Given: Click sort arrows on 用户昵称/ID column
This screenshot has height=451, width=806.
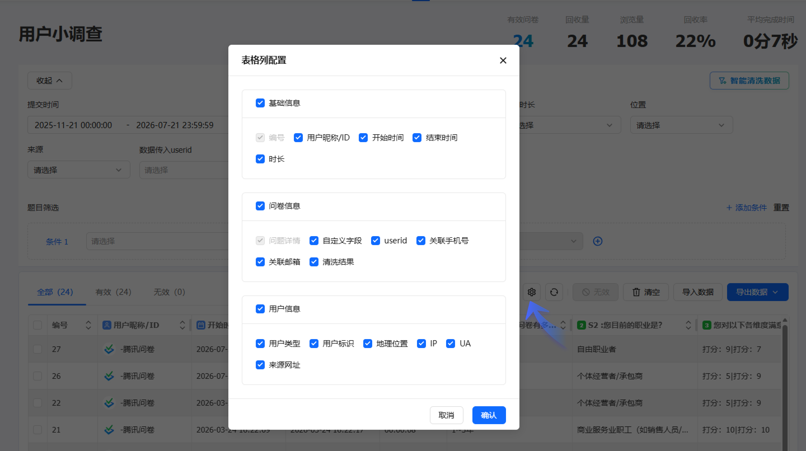Looking at the screenshot, I should 182,325.
